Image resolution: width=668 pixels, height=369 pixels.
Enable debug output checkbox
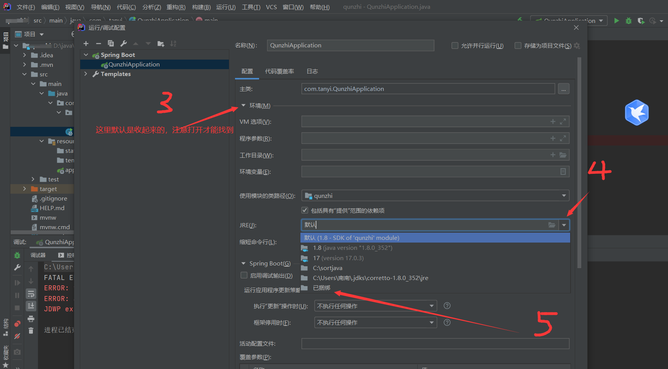(244, 275)
